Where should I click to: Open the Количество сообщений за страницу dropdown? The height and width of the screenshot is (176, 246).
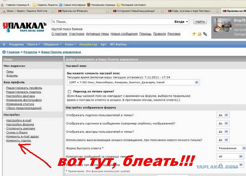tap(230, 156)
